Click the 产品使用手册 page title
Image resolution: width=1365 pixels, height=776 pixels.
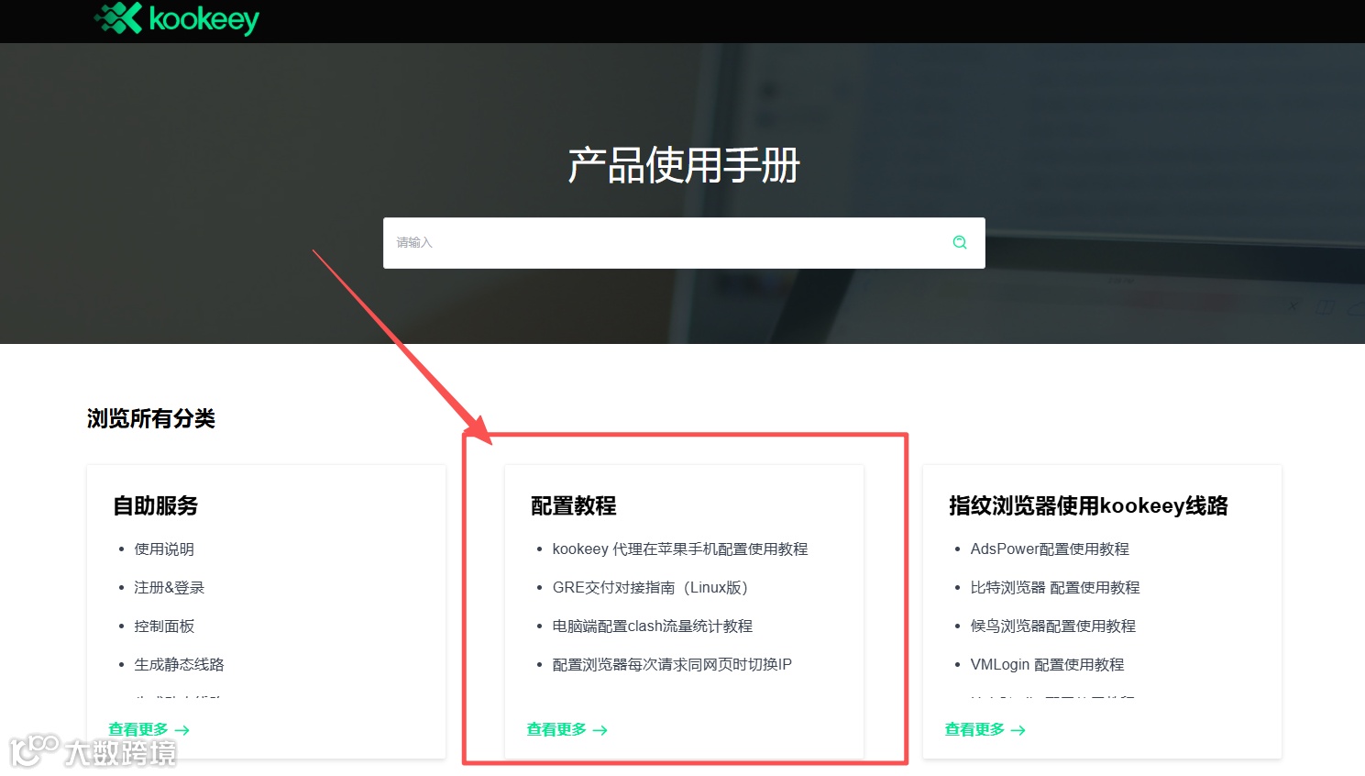(684, 166)
